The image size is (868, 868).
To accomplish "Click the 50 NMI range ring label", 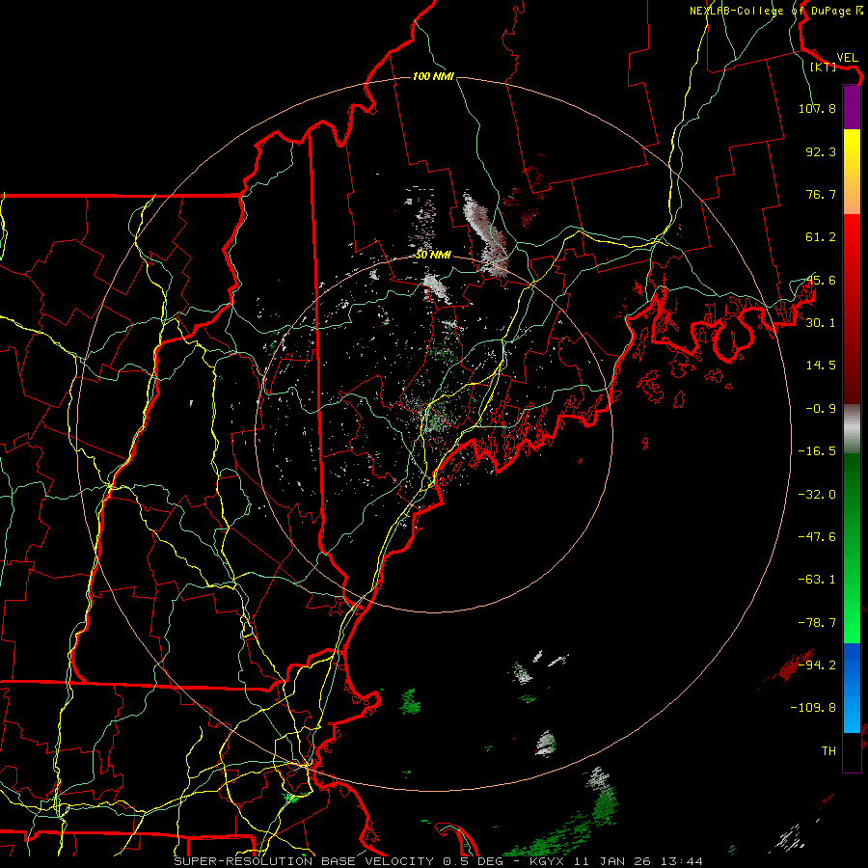I will click(x=433, y=256).
